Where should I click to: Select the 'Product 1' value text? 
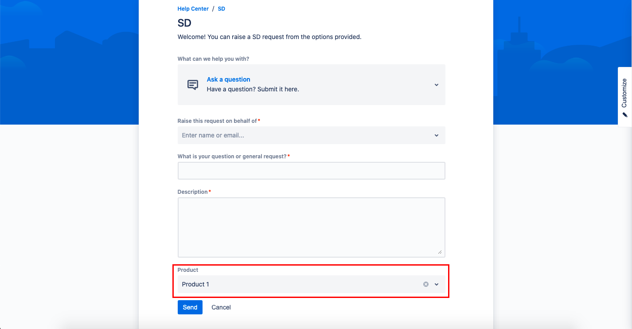[195, 284]
